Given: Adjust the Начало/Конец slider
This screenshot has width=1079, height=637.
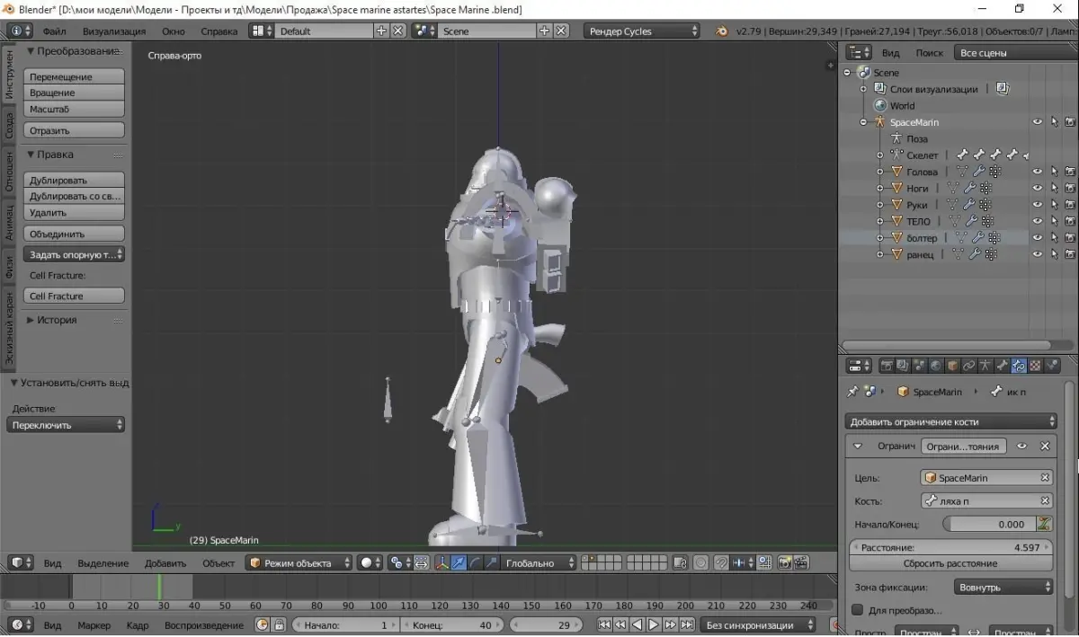Looking at the screenshot, I should click(989, 524).
